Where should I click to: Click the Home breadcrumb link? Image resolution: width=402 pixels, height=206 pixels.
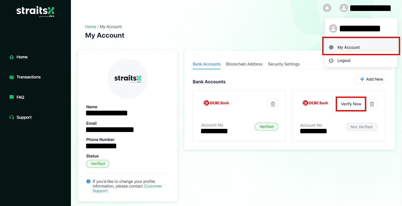(x=90, y=27)
